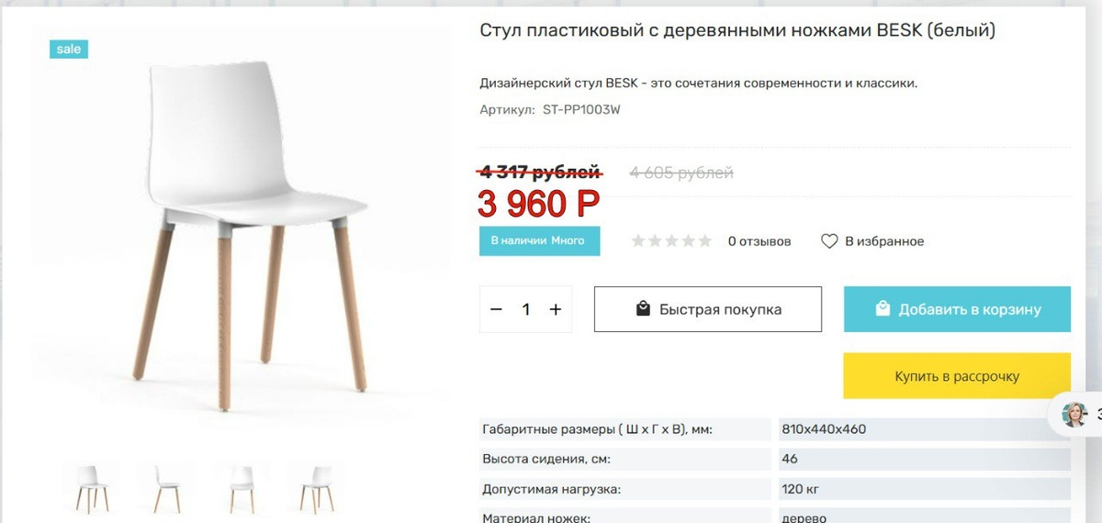
Task: Open the 0 отзывов reviews link
Action: tap(759, 241)
